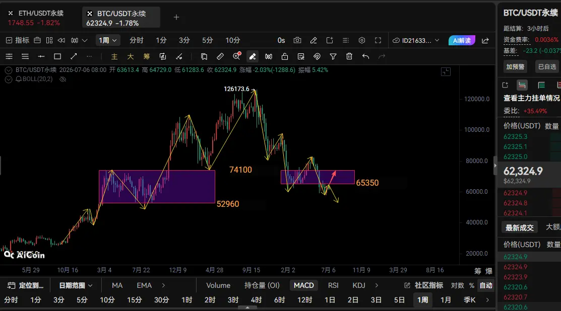The width and height of the screenshot is (561, 311).
Task: Click the filter funnel icon
Action: coord(333,56)
